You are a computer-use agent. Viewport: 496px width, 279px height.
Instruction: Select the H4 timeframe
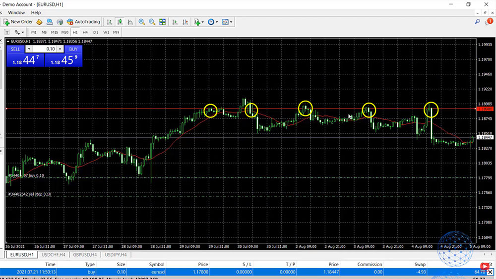click(x=85, y=32)
